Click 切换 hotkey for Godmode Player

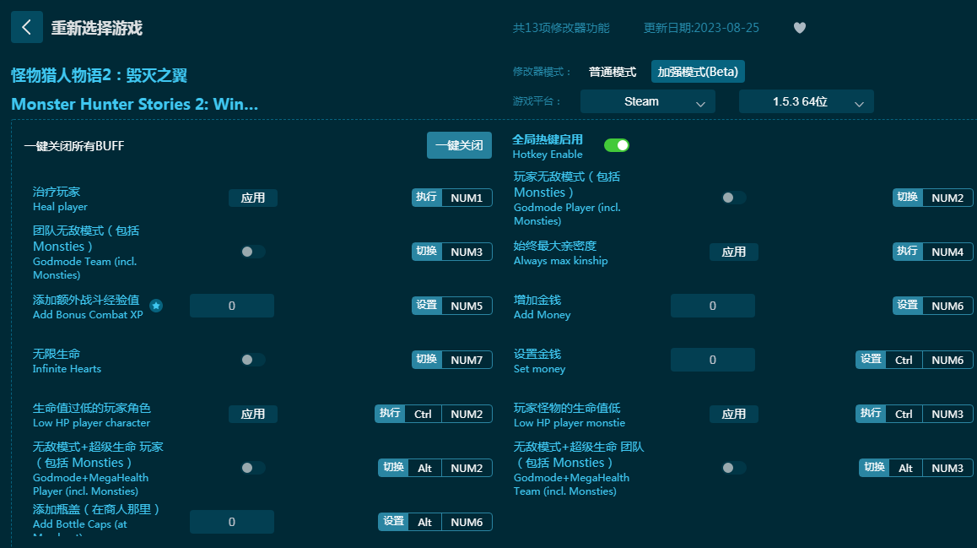click(x=907, y=198)
